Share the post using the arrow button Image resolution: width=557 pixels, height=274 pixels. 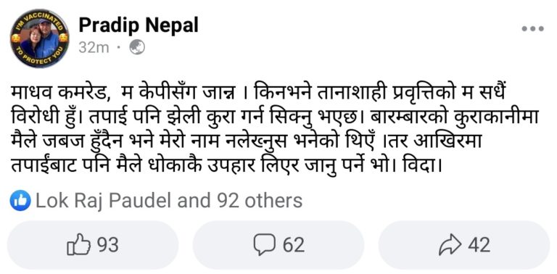click(x=464, y=245)
